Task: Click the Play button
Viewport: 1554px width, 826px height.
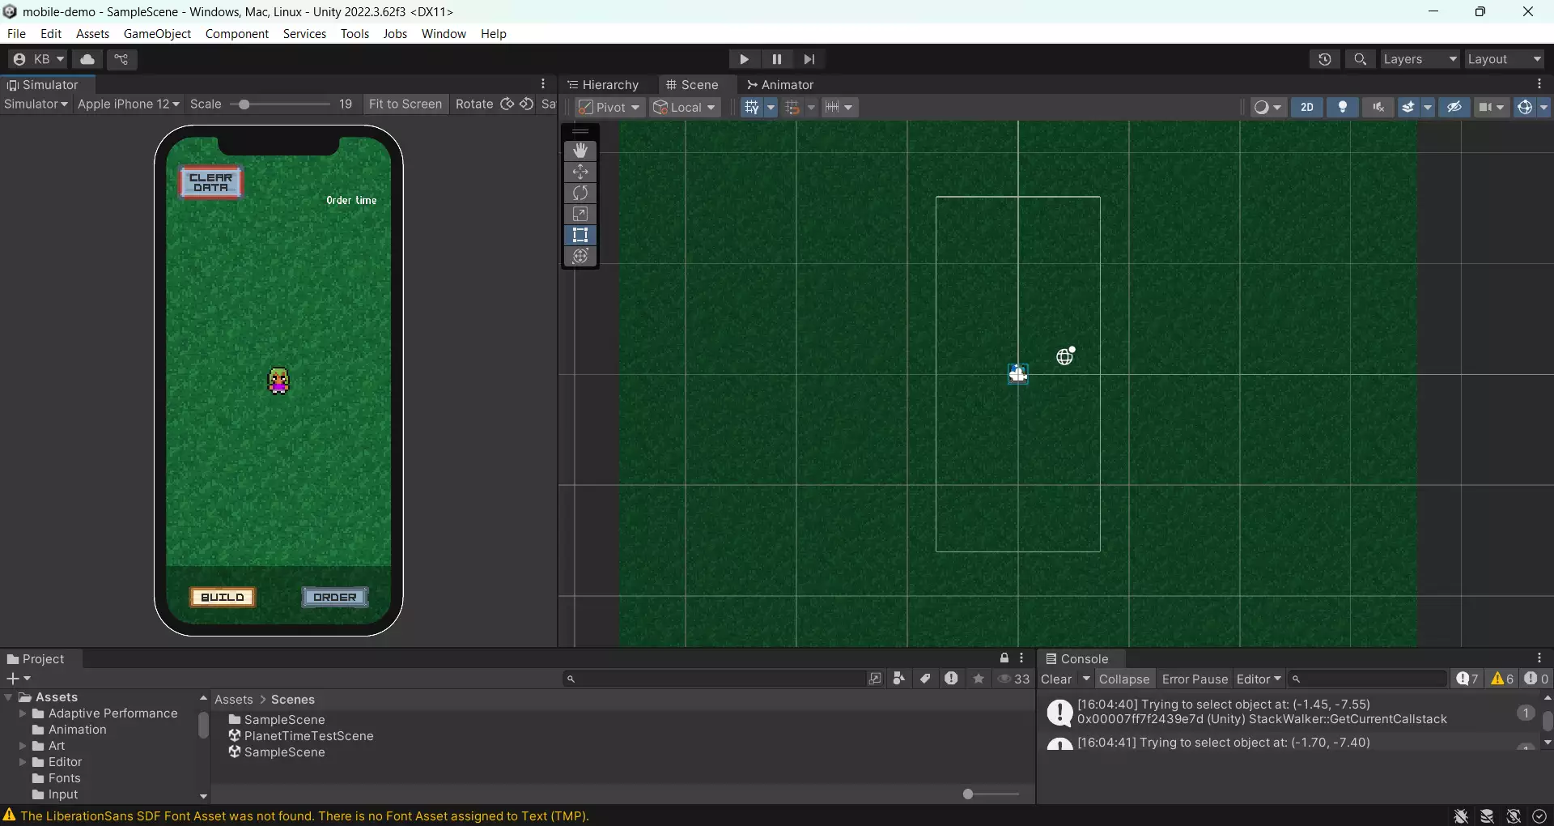Action: (x=743, y=59)
